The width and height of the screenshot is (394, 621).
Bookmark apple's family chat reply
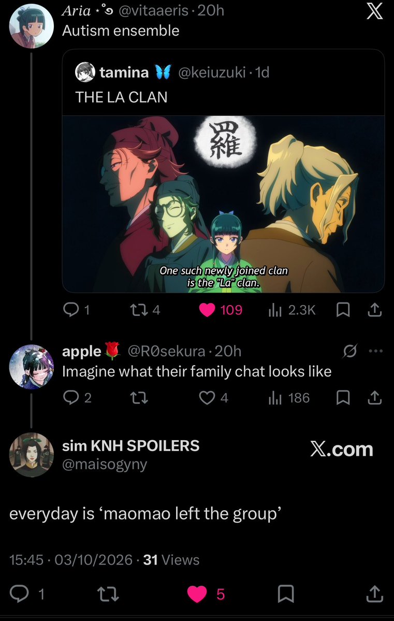pos(343,398)
